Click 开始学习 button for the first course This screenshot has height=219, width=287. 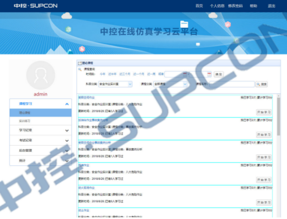(x=264, y=112)
